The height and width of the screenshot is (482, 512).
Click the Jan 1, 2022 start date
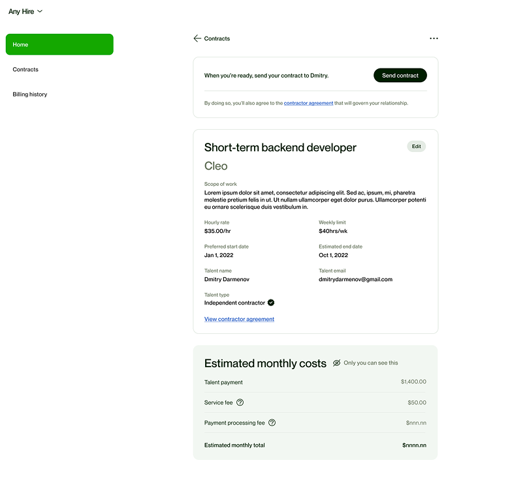pos(219,256)
